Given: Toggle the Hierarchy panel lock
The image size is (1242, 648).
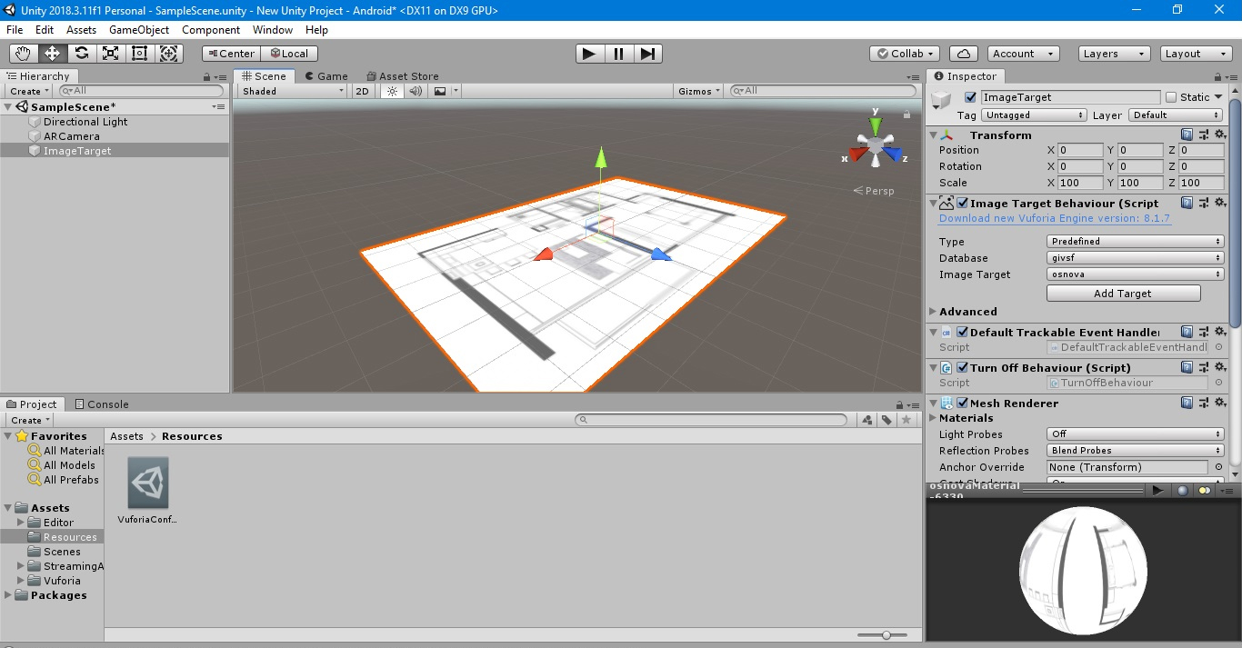Looking at the screenshot, I should point(208,77).
